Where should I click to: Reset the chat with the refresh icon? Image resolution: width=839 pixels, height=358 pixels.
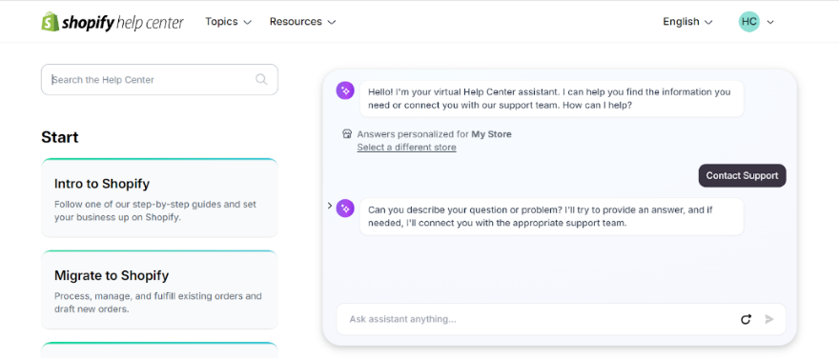click(746, 320)
